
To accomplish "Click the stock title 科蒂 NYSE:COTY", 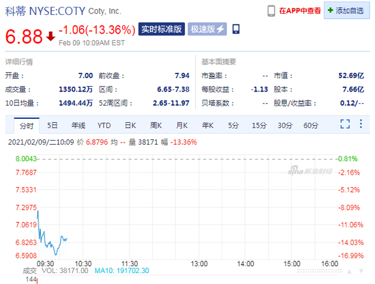I will click(x=45, y=11).
